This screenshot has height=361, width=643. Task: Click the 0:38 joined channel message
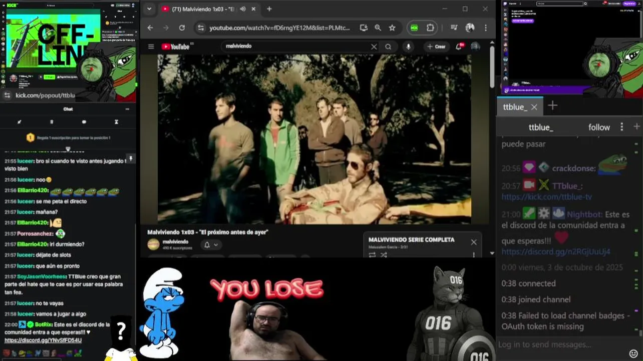[x=536, y=300]
